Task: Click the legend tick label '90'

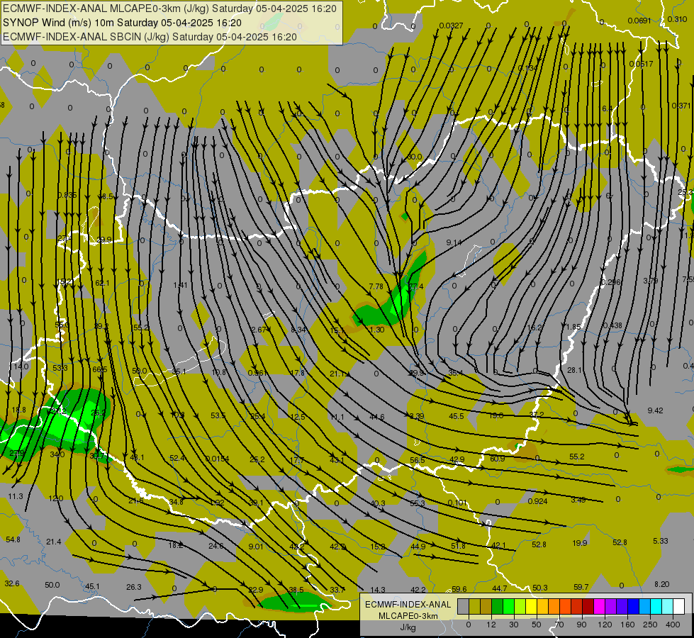Action: click(x=581, y=625)
